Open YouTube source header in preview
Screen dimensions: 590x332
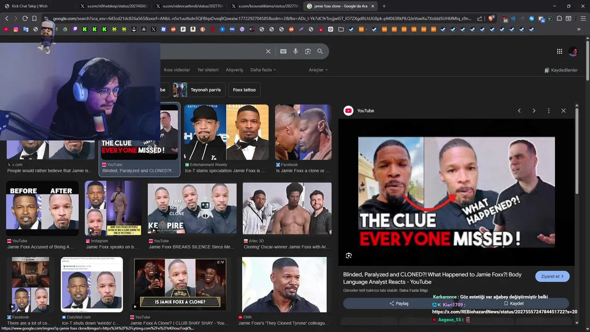tap(359, 111)
